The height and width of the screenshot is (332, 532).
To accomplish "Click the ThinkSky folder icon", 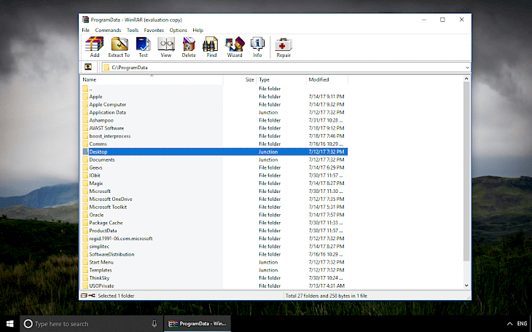I will point(85,278).
